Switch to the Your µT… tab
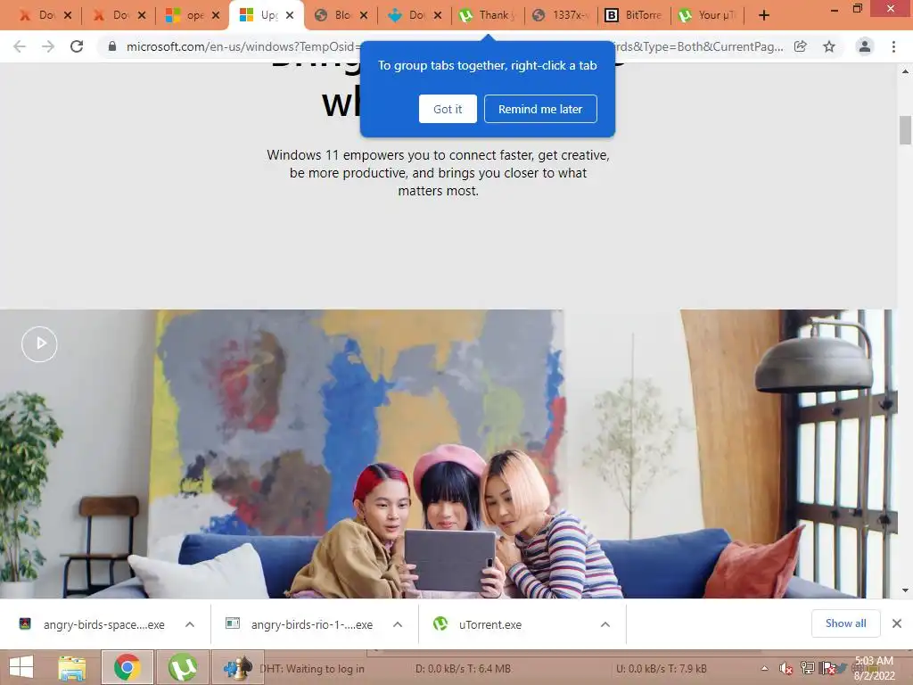This screenshot has height=685, width=913. (709, 15)
